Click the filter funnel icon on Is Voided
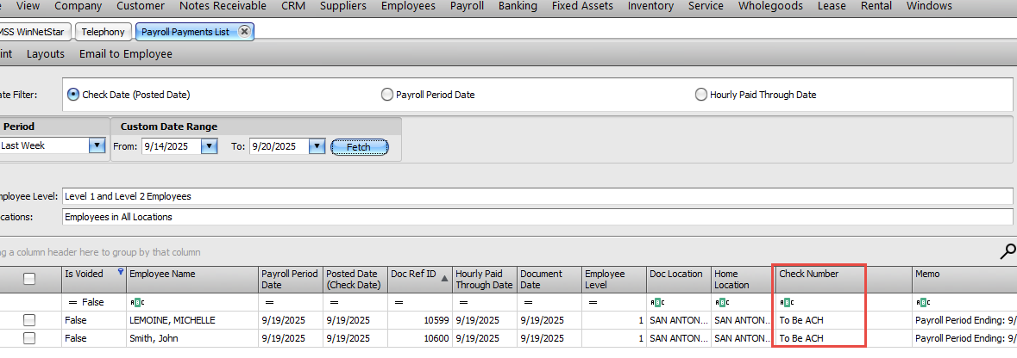The height and width of the screenshot is (358, 1017). [x=121, y=272]
